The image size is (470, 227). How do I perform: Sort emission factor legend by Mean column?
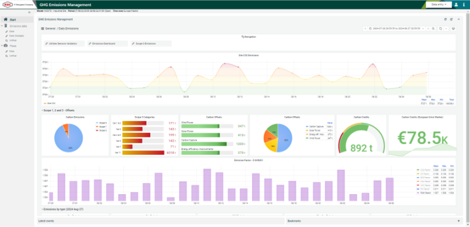click(x=435, y=165)
